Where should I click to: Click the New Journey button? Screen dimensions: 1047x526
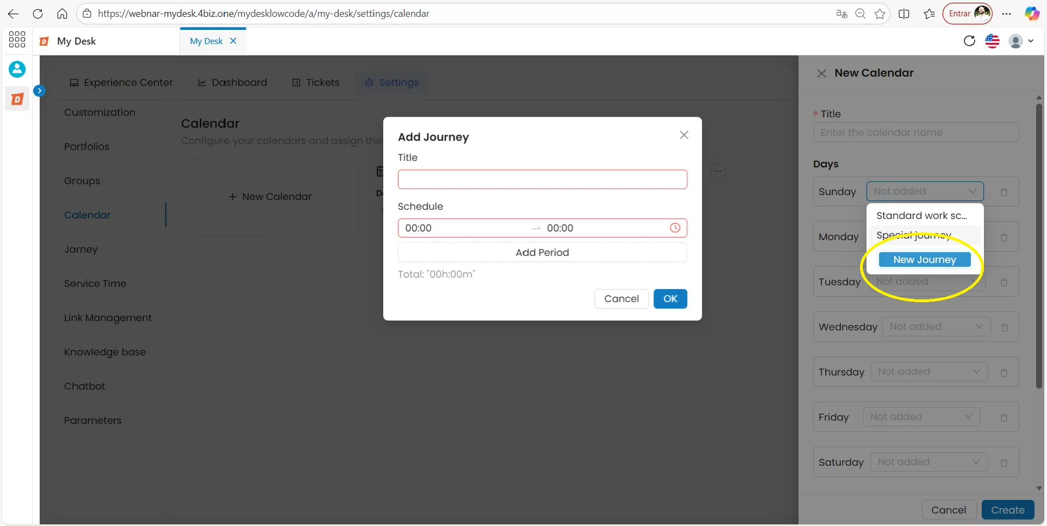tap(924, 260)
